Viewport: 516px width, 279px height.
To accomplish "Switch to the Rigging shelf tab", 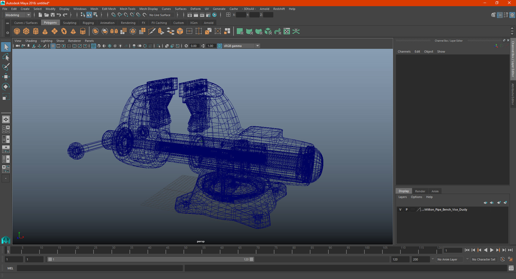I will 88,23.
